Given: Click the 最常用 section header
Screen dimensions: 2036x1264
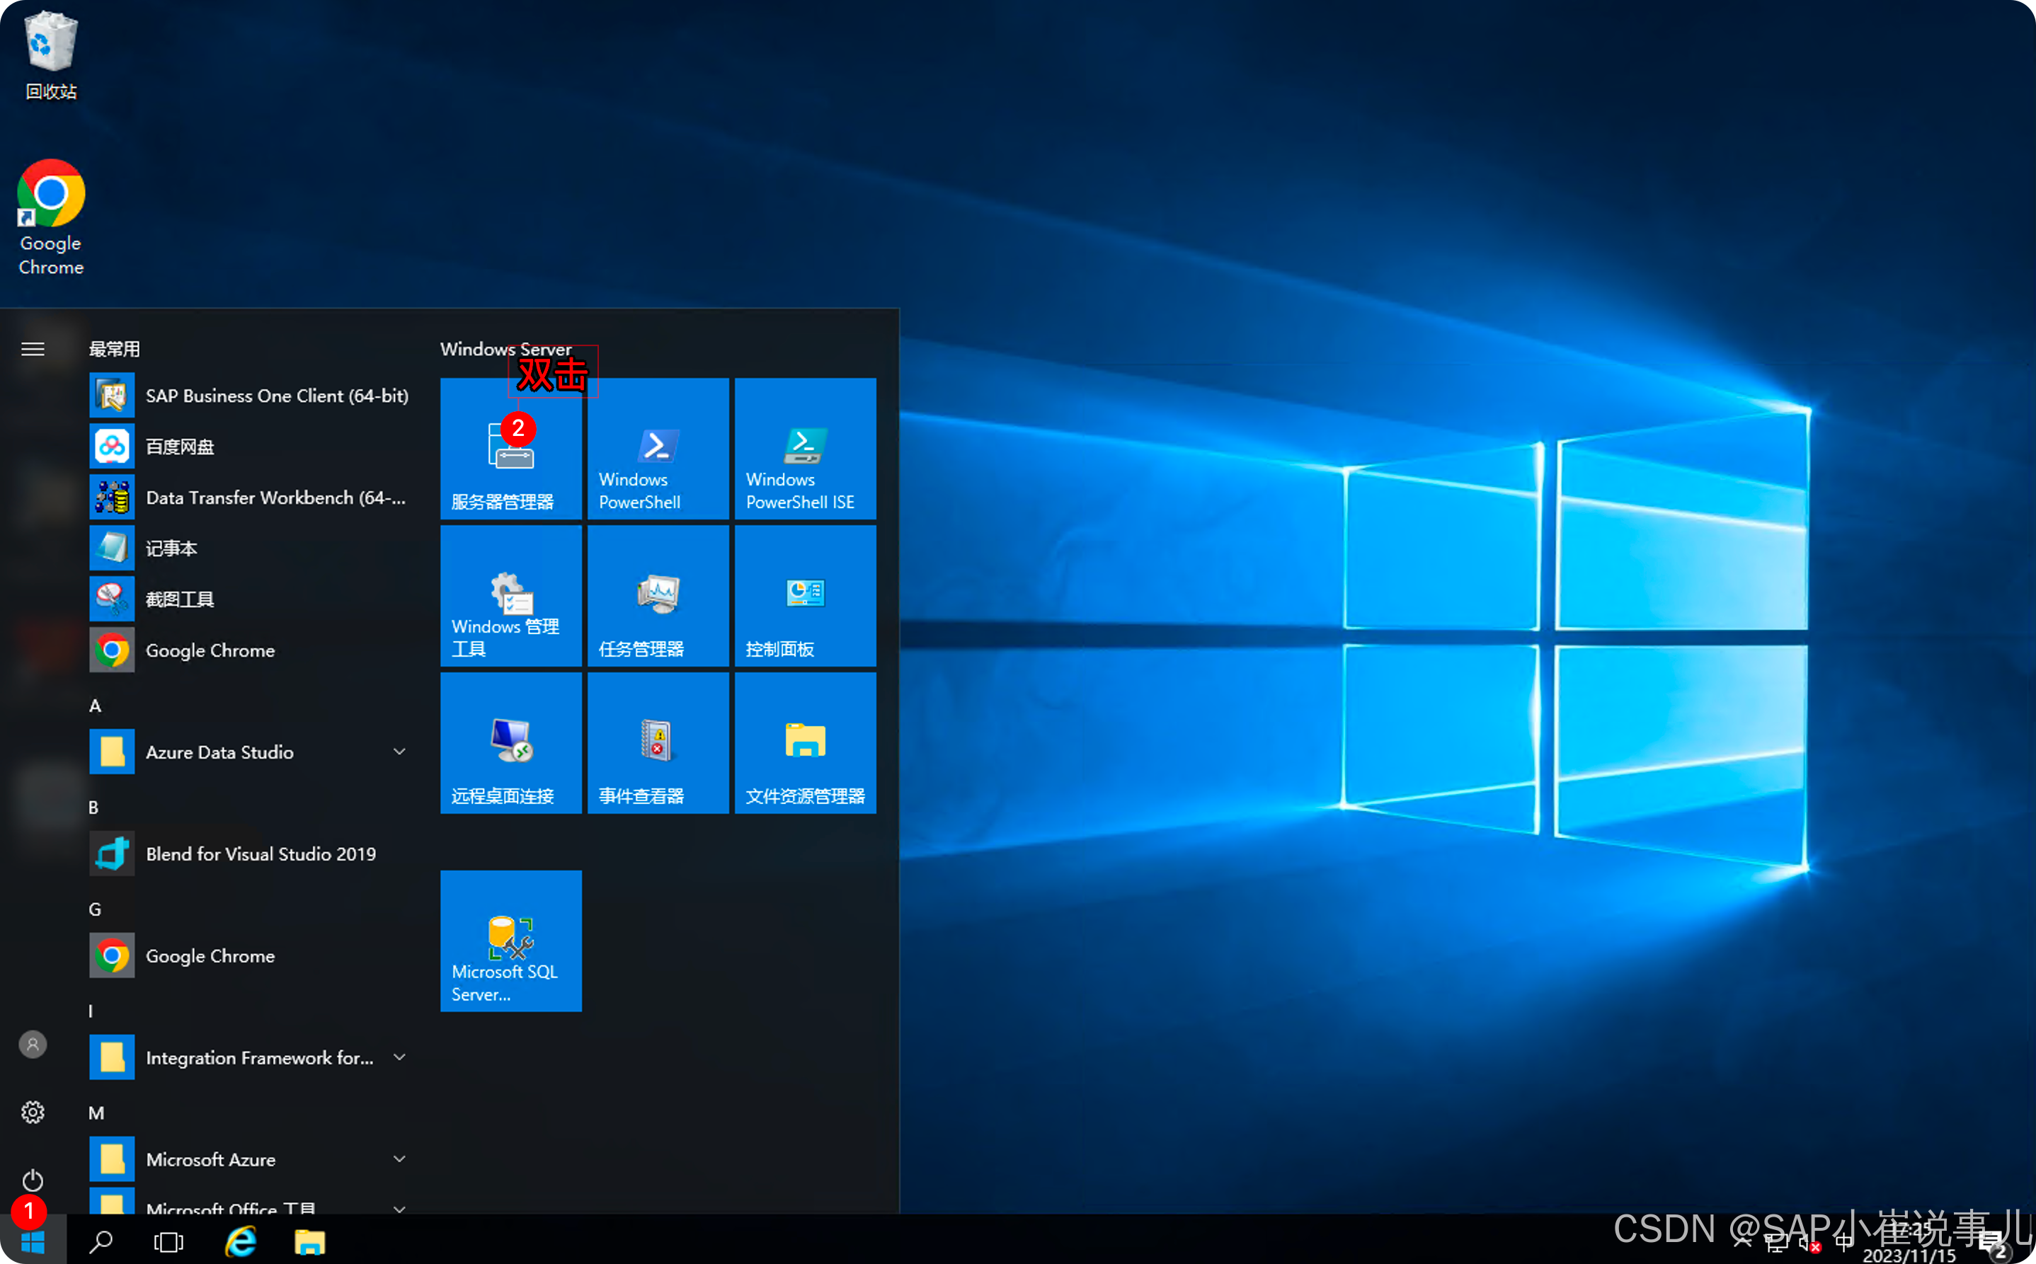Looking at the screenshot, I should pyautogui.click(x=115, y=350).
